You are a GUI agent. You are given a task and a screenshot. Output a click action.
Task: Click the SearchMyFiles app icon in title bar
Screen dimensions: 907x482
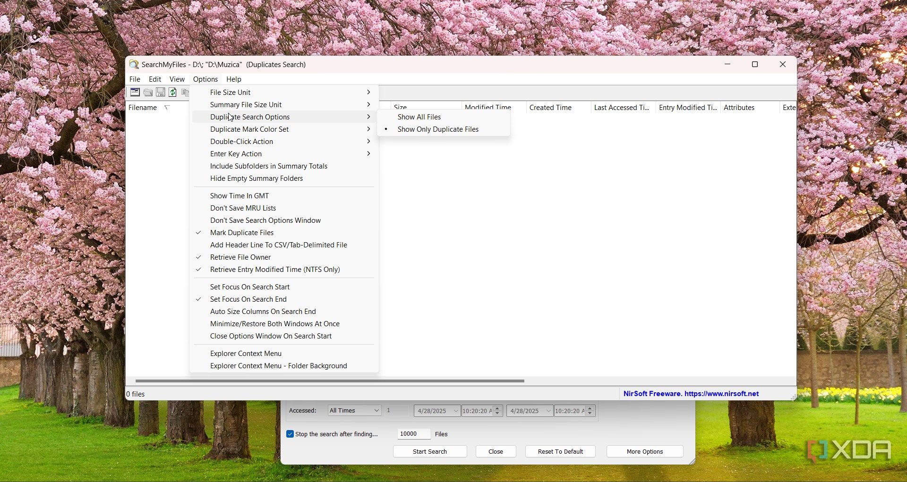(134, 64)
